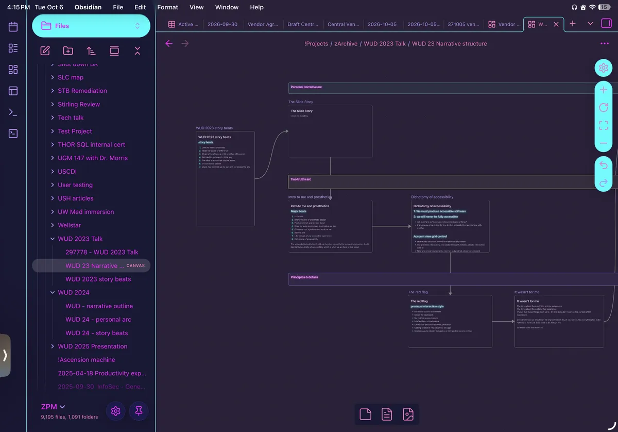Open the Format menu

pyautogui.click(x=167, y=7)
